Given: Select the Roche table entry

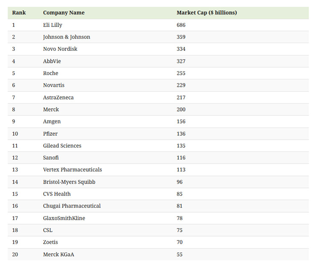Looking at the screenshot, I should pos(50,73).
